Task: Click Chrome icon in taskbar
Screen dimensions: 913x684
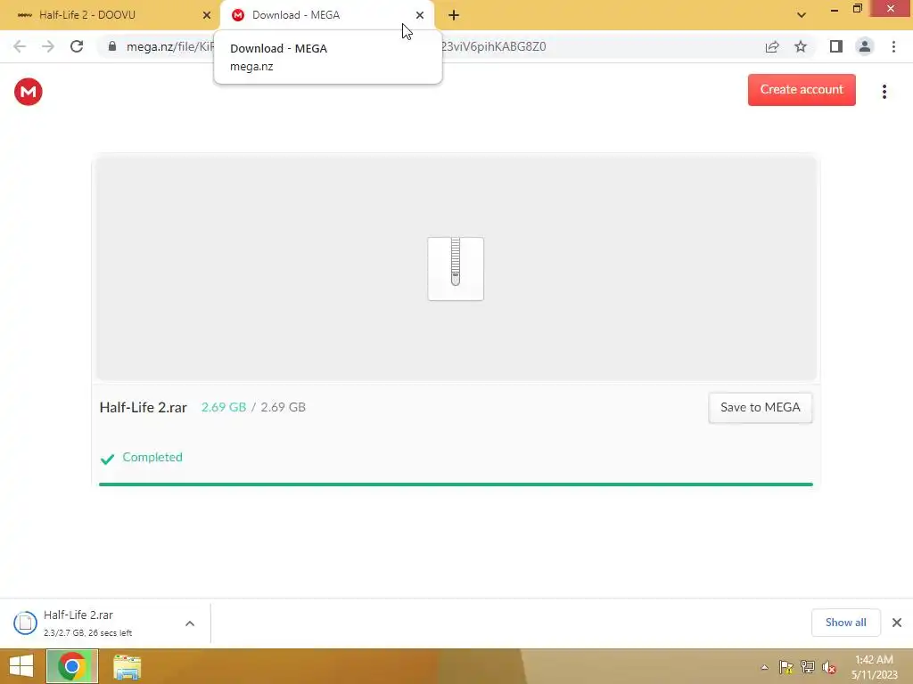Action: [x=72, y=666]
